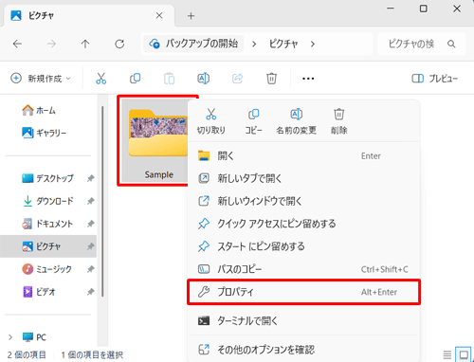This screenshot has height=362, width=474.
Task: Open ダウンロード in the sidebar
Action: tap(47, 201)
